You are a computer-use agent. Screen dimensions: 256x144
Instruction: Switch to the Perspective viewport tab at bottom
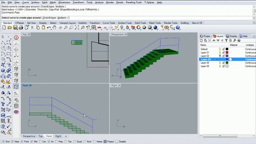point(29,136)
